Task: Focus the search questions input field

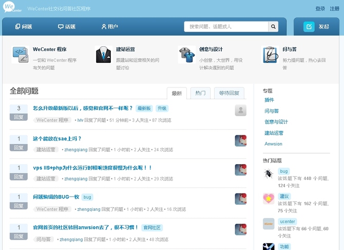Action: pyautogui.click(x=226, y=27)
